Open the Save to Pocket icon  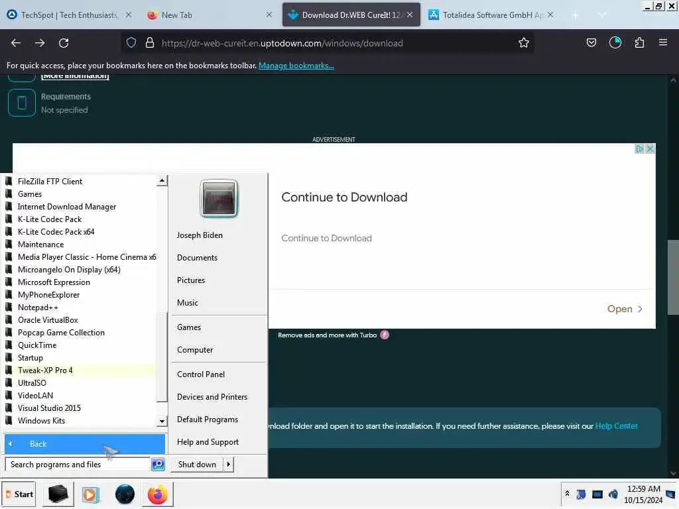591,43
